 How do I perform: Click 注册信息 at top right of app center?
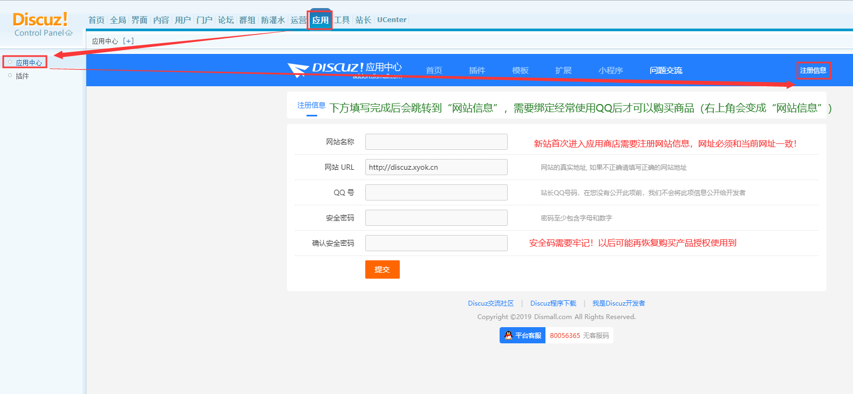coord(813,71)
